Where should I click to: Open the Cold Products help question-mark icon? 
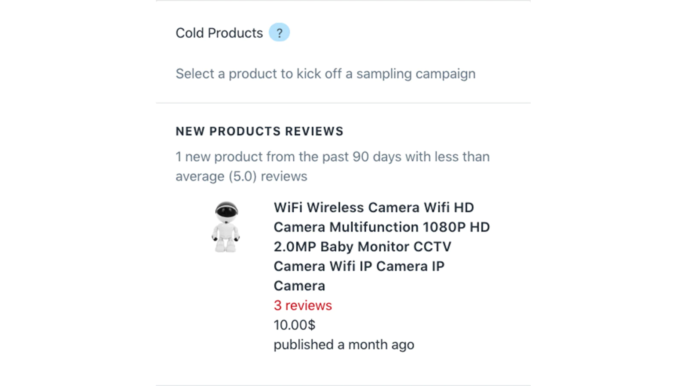279,32
